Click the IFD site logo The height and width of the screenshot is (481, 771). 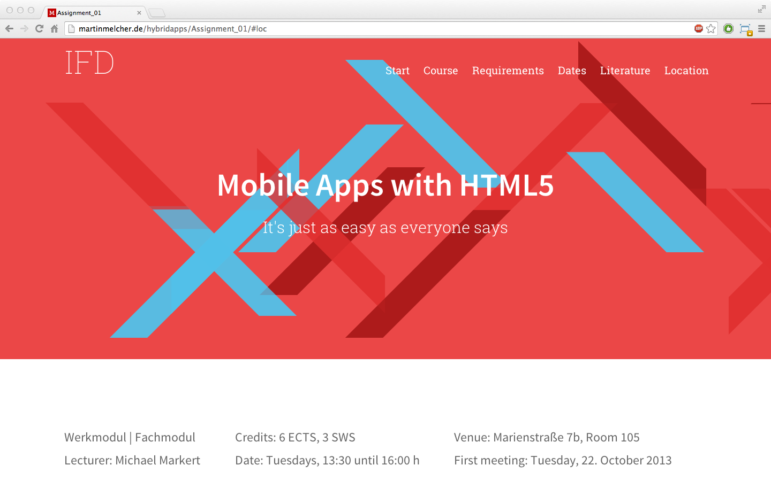(89, 63)
